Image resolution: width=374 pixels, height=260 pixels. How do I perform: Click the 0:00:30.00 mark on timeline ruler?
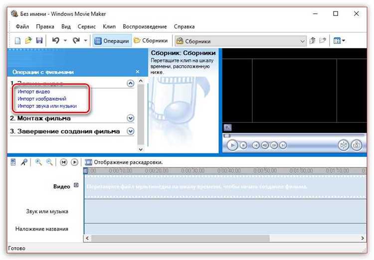[192, 171]
